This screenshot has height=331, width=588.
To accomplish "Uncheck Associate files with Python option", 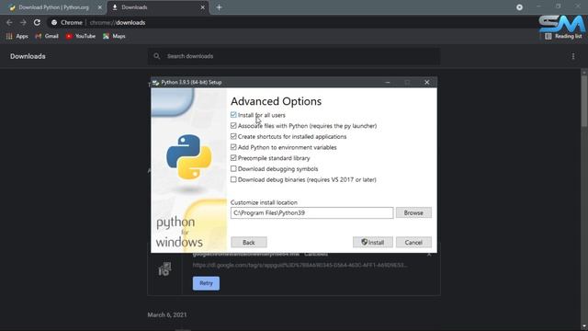I will coord(233,126).
